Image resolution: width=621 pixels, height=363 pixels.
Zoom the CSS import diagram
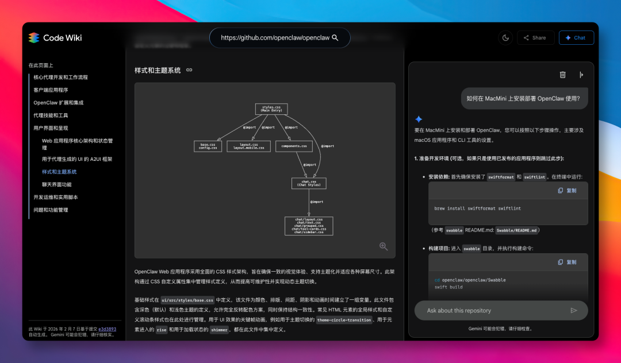[x=384, y=246]
